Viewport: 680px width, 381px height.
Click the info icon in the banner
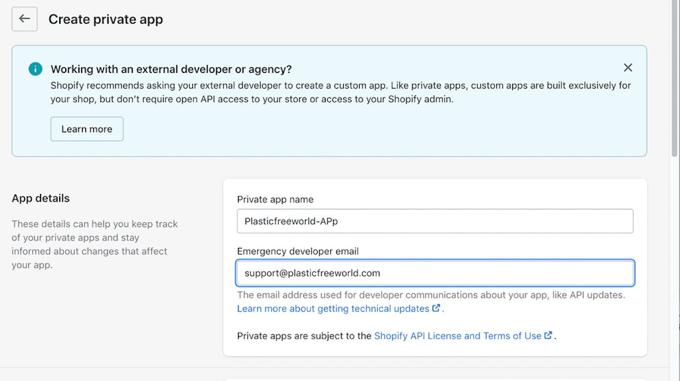(x=36, y=69)
